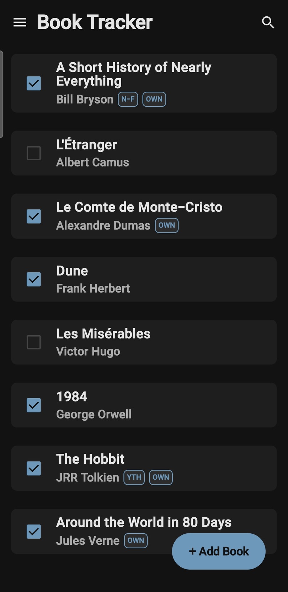The image size is (288, 592).
Task: Tap the search magnifier icon
Action: [268, 22]
